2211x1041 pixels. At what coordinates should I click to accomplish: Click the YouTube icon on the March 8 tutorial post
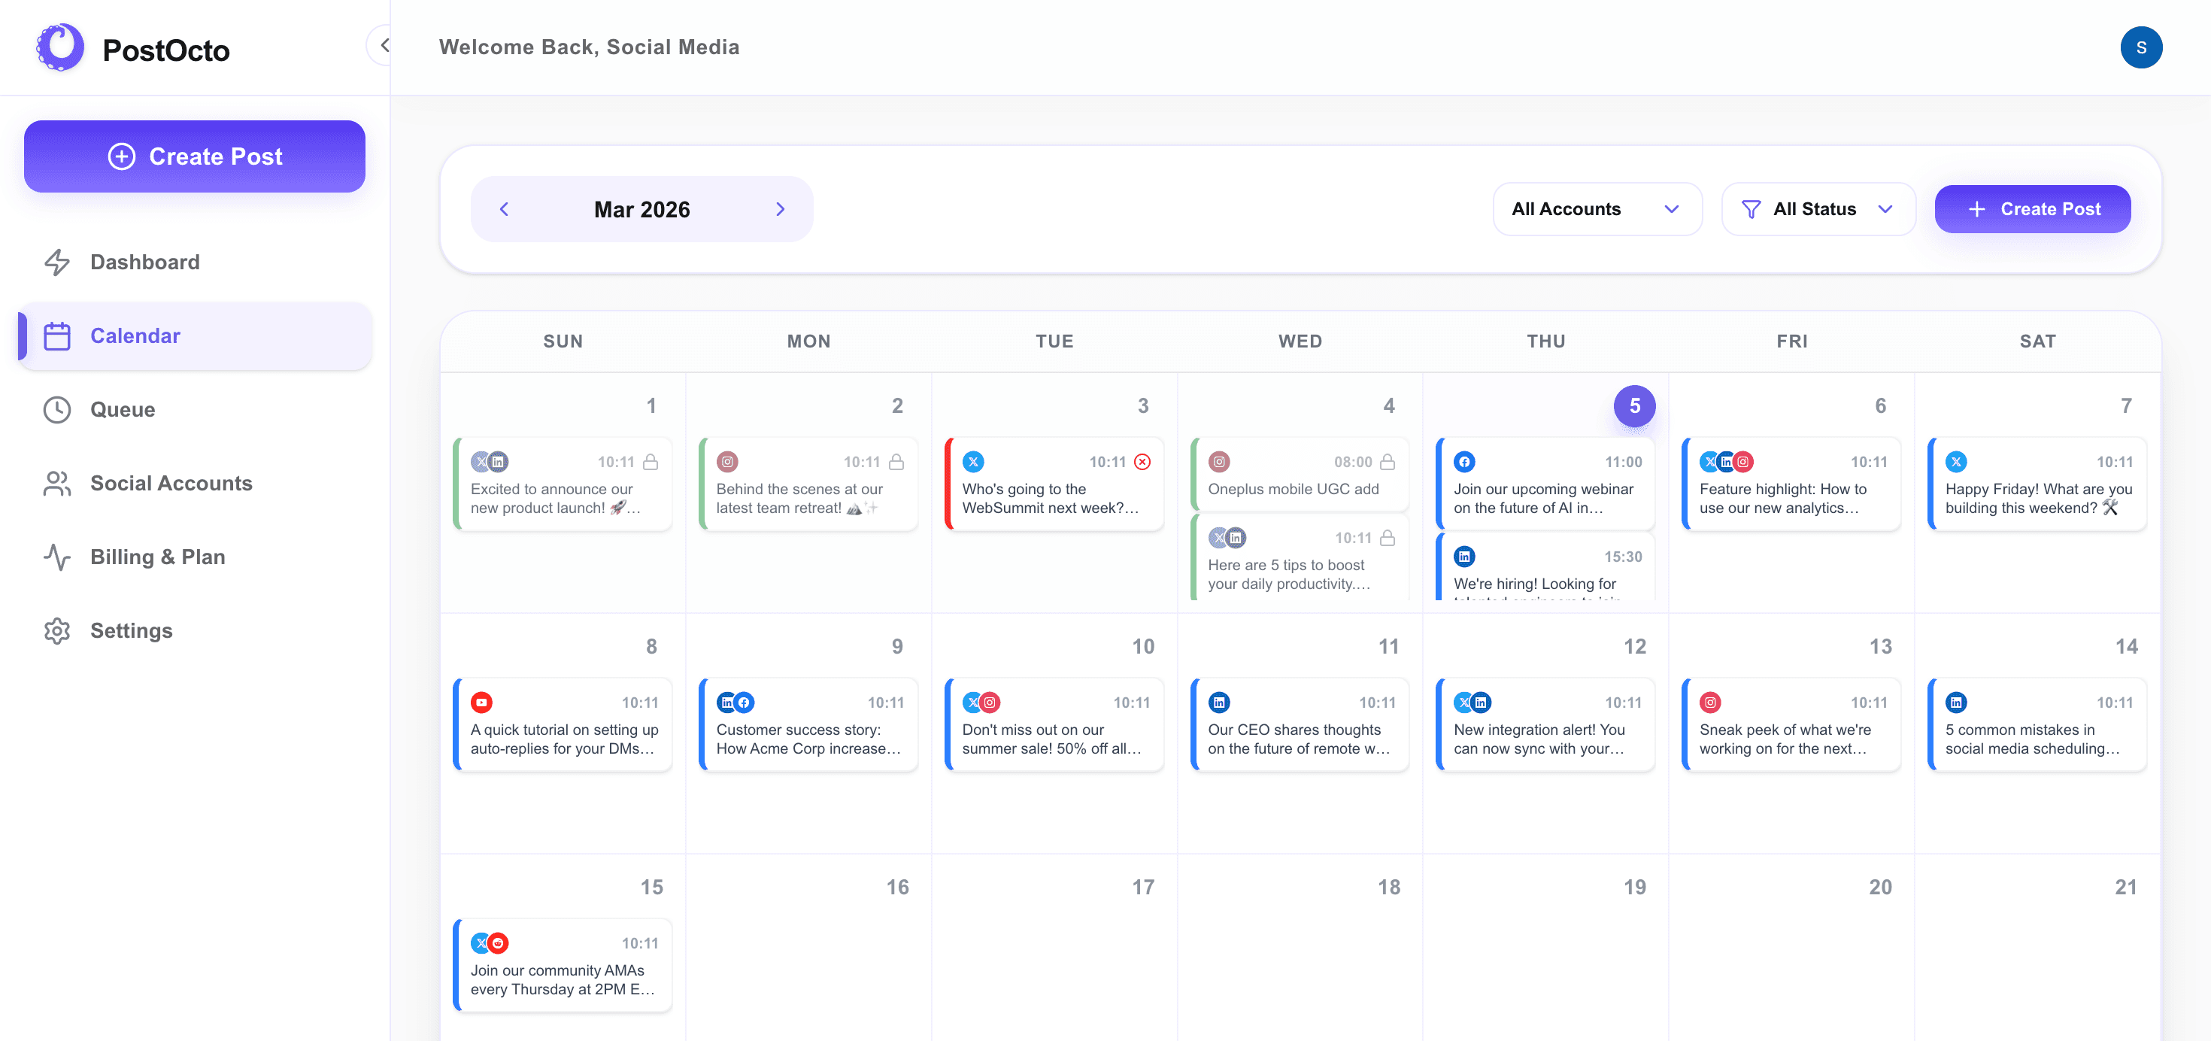point(482,701)
